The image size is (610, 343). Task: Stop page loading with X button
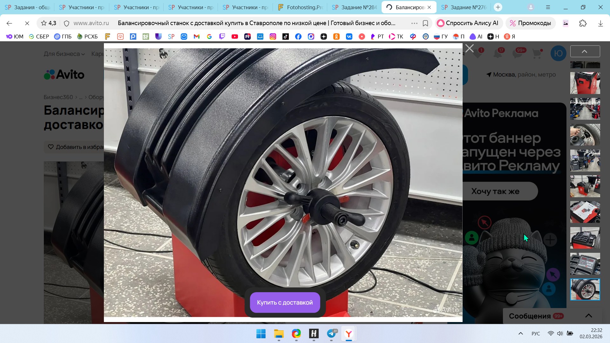tap(27, 23)
